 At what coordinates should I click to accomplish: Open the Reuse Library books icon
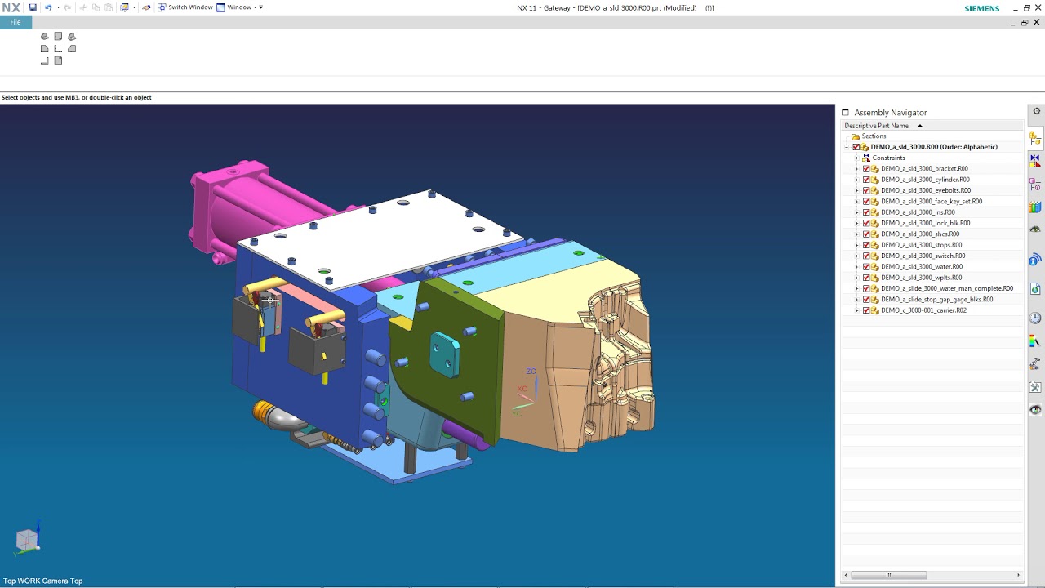pos(1035,207)
